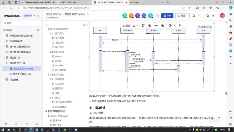The image size is (234, 132).
Task: Open the 编辑 mode dropdown in header
Action: click(x=182, y=16)
